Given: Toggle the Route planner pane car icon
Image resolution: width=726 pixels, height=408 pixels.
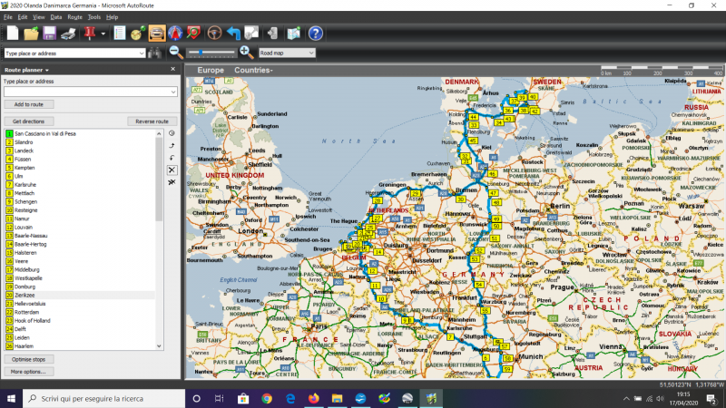Looking at the screenshot, I should (x=157, y=34).
